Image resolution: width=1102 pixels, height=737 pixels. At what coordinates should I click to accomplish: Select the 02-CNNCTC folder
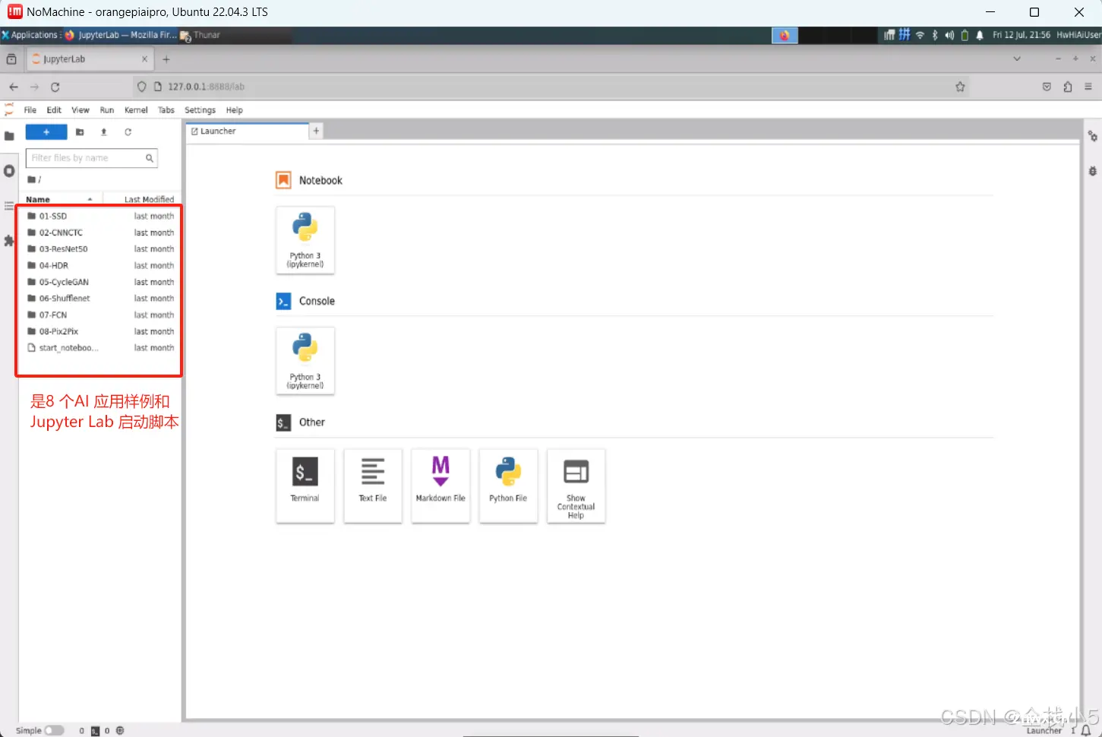pyautogui.click(x=100, y=232)
